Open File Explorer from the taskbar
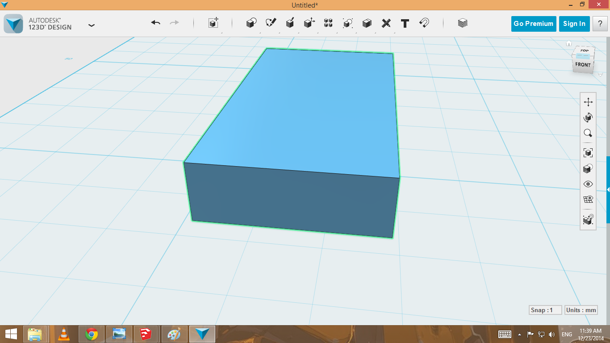 (x=35, y=334)
